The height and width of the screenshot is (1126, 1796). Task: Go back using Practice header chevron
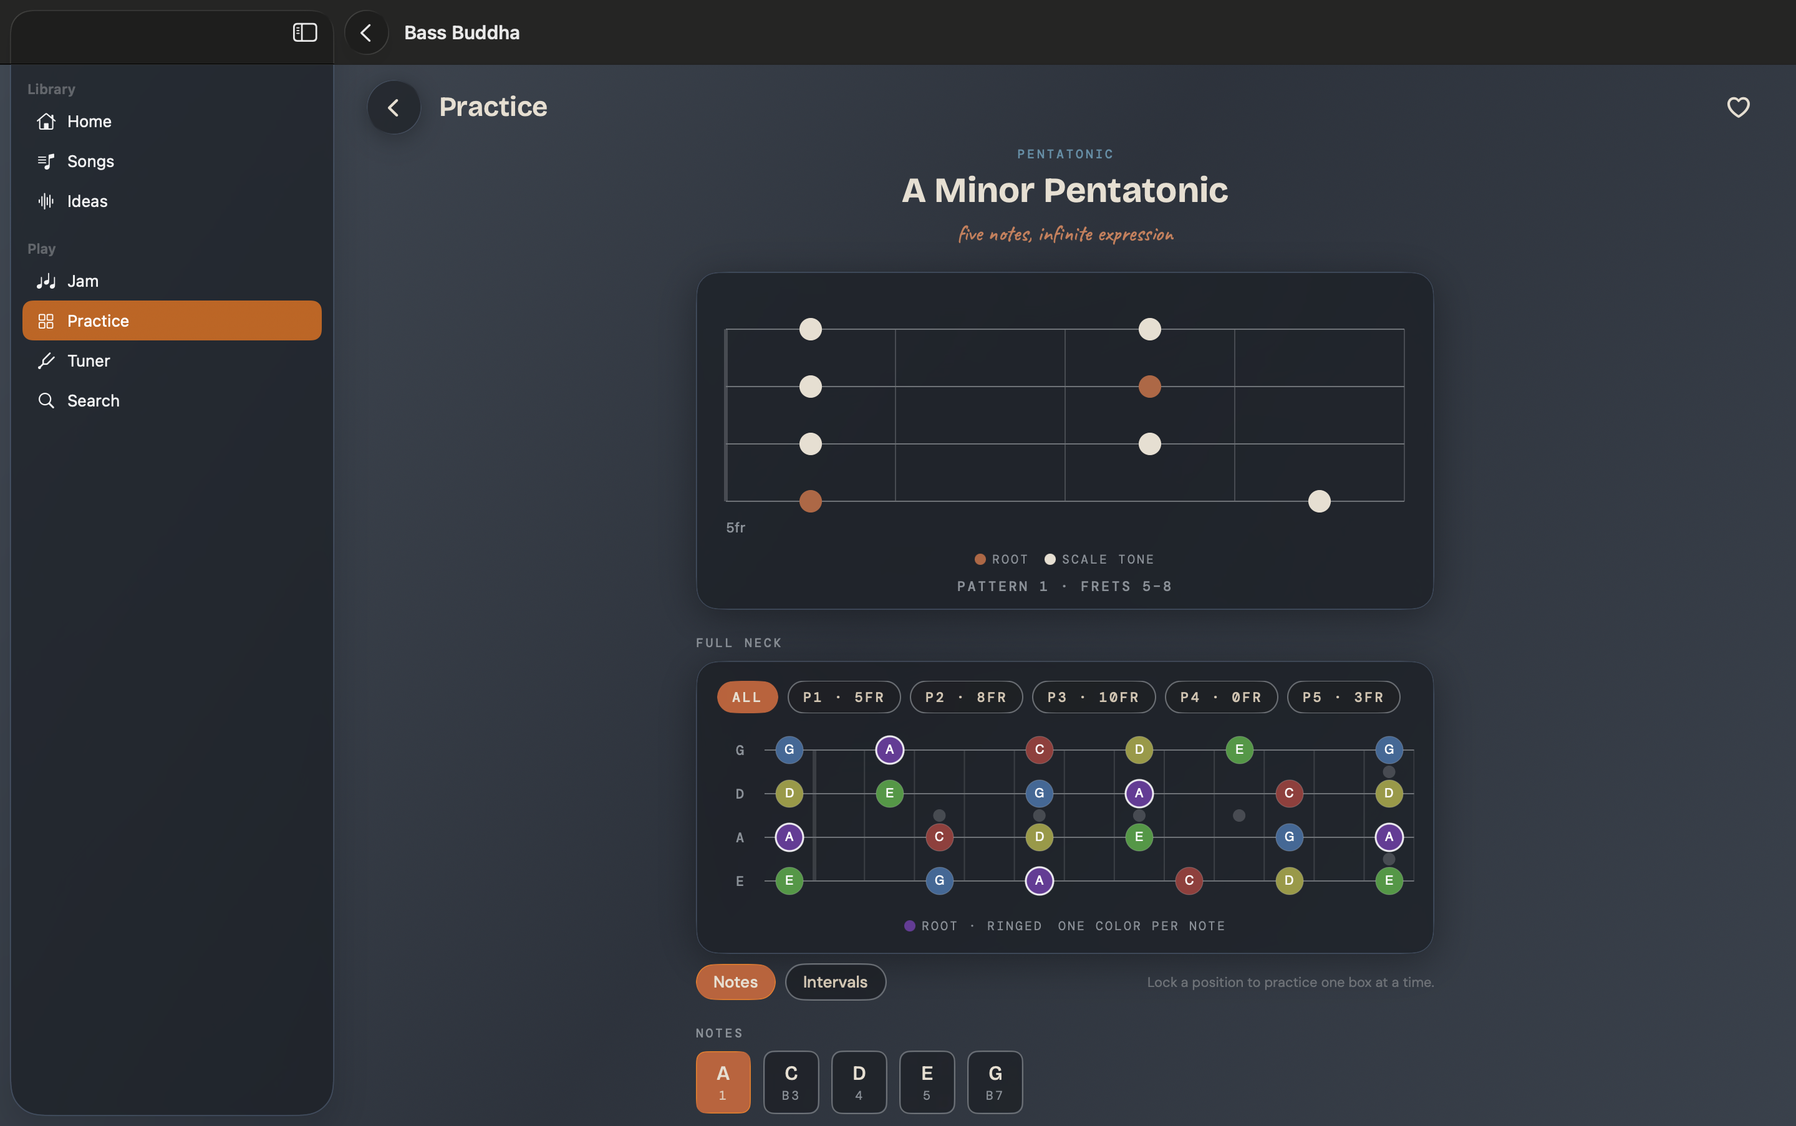pyautogui.click(x=393, y=107)
